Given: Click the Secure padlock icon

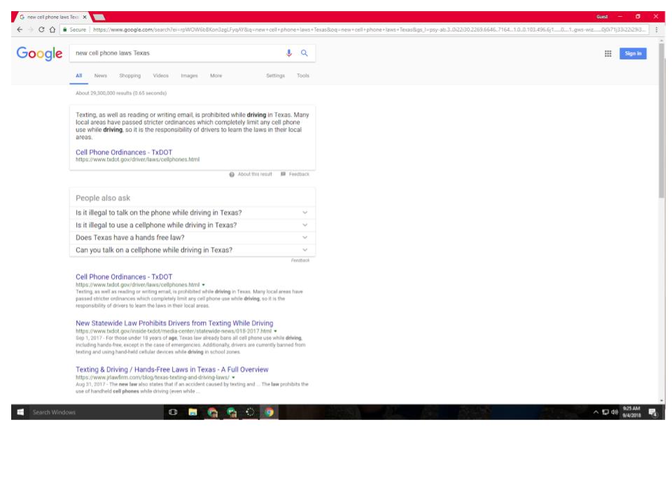Looking at the screenshot, I should click(64, 29).
